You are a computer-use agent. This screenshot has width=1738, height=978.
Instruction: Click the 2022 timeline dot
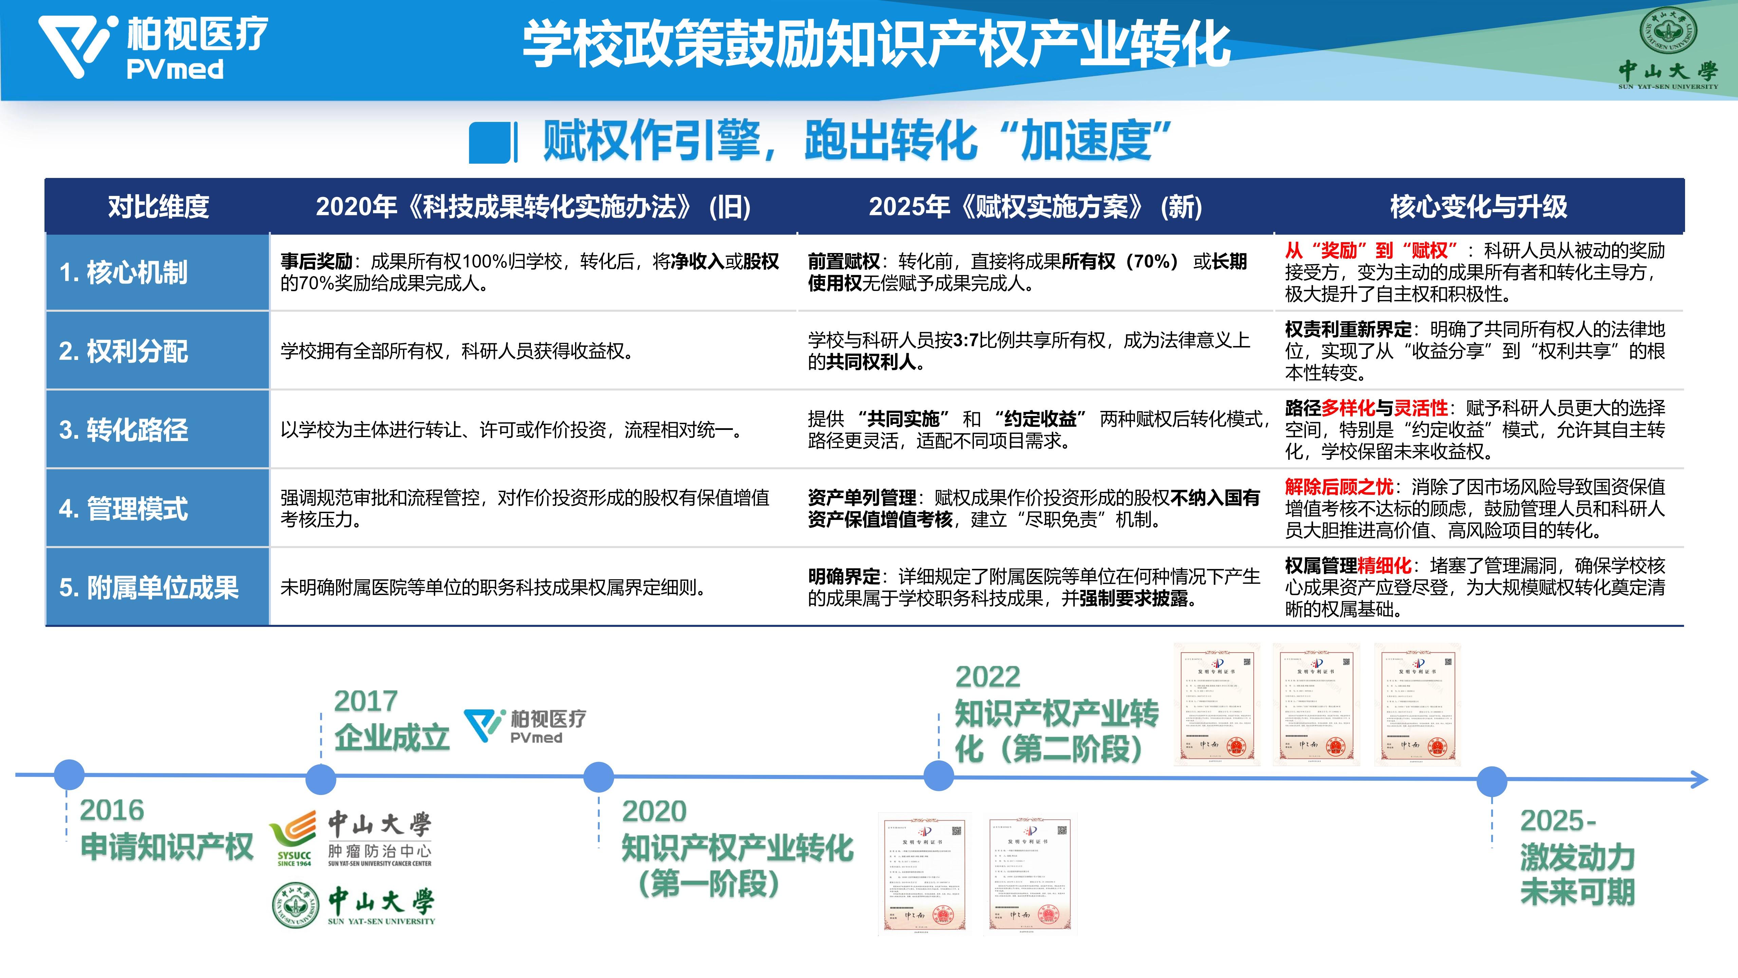click(x=939, y=776)
